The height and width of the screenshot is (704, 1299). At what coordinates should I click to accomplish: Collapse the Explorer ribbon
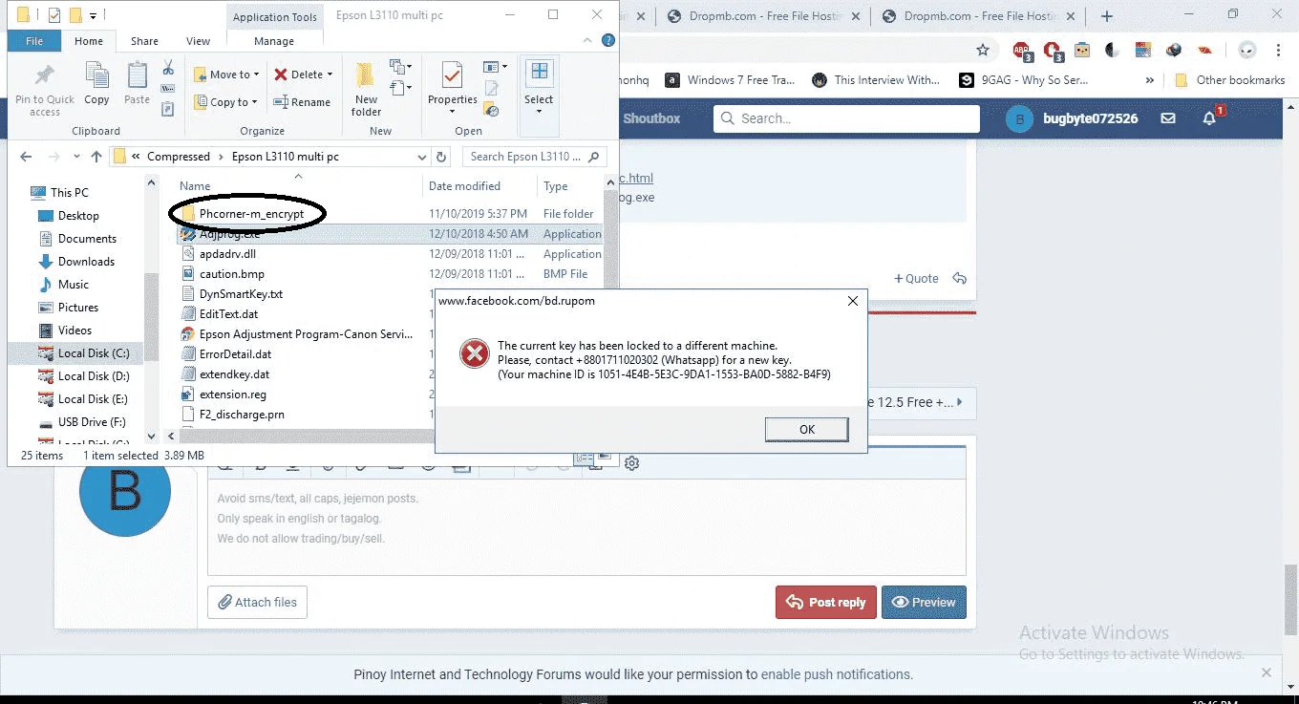[589, 41]
